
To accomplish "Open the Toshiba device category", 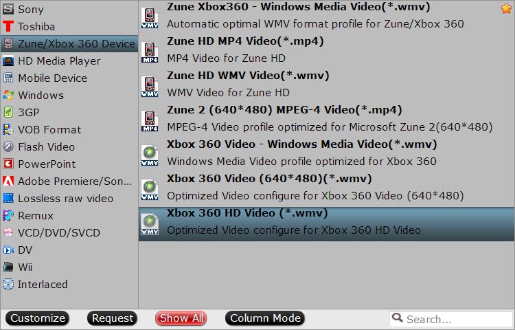I will coord(69,26).
